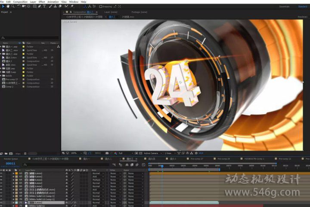This screenshot has width=310, height=207.
Task: Enable the Snapping checkbox
Action: [101, 6]
